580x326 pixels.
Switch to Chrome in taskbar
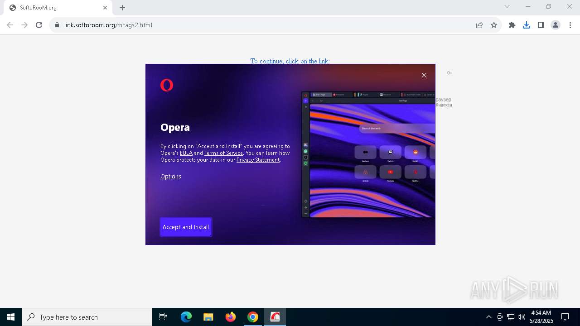pyautogui.click(x=253, y=317)
